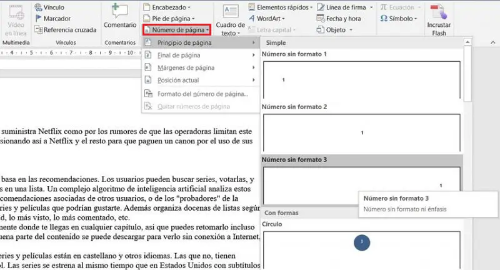This screenshot has width=500, height=270.
Task: Click the Marcador button label
Action: pyautogui.click(x=57, y=19)
